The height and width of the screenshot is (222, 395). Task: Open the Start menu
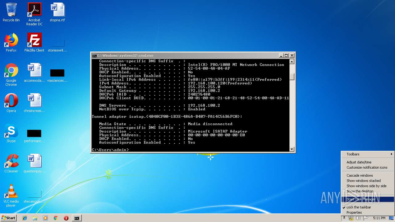[8, 218]
